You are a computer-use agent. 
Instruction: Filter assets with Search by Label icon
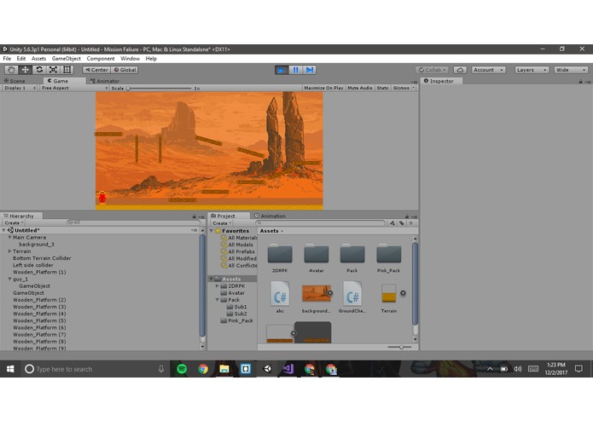tap(402, 223)
